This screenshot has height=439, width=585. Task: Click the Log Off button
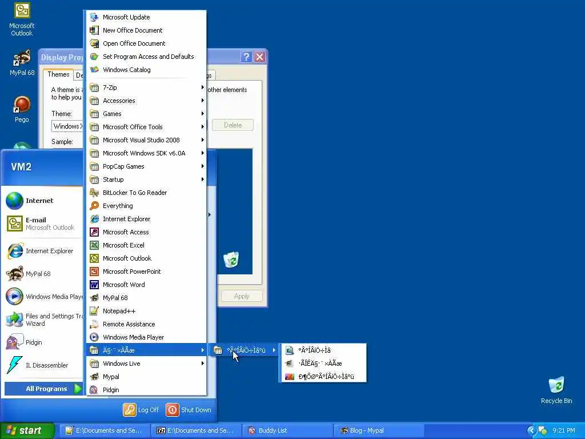click(141, 410)
